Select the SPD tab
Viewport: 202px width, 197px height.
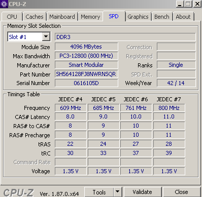click(114, 16)
